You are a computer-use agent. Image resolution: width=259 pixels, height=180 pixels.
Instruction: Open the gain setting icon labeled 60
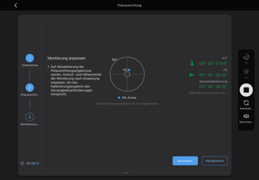tap(246, 57)
